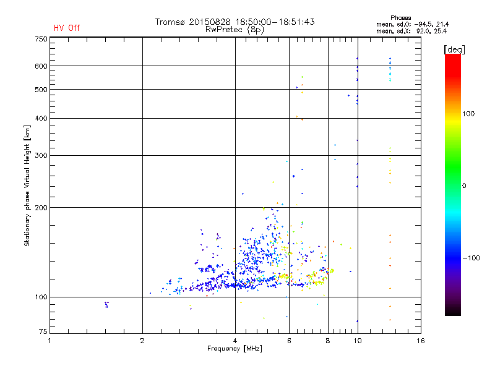Click the x-axis '4' tick label
Screen dimensions: 495x371
point(235,341)
